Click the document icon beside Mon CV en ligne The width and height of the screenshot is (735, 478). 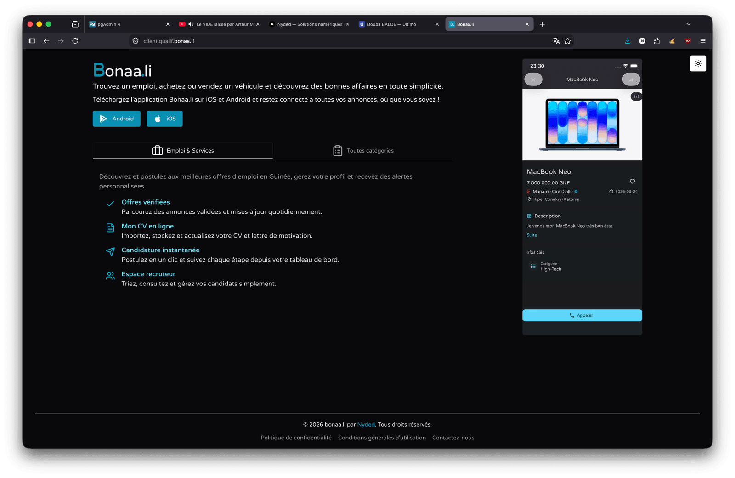pos(110,228)
